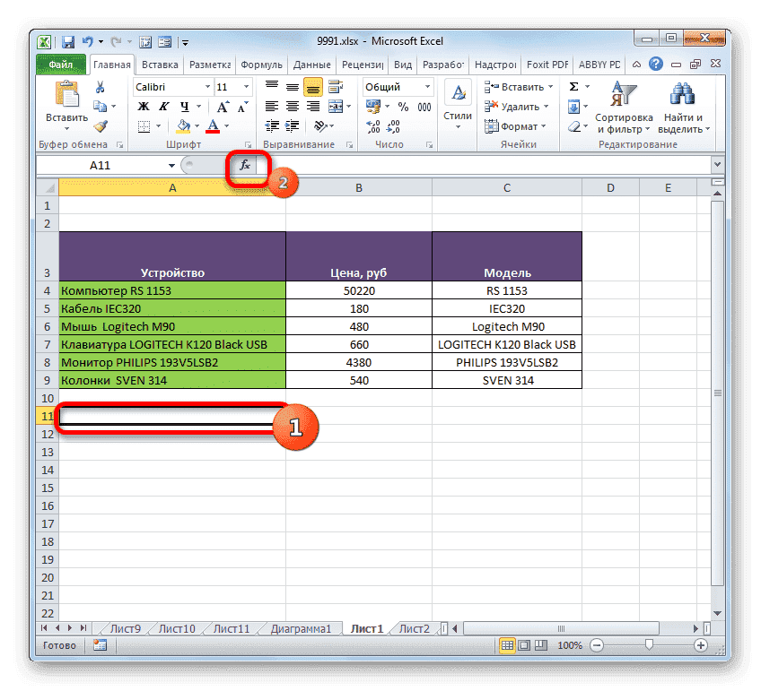761x691 pixels.
Task: Select the Лист2 sheet tab
Action: (x=413, y=628)
